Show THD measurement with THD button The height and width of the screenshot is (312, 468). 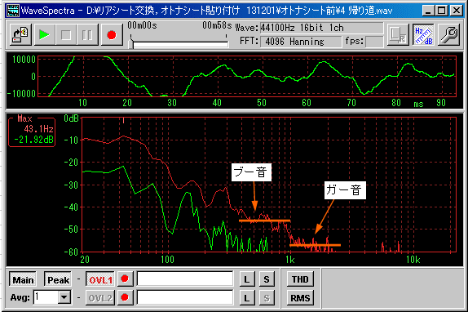pos(300,279)
